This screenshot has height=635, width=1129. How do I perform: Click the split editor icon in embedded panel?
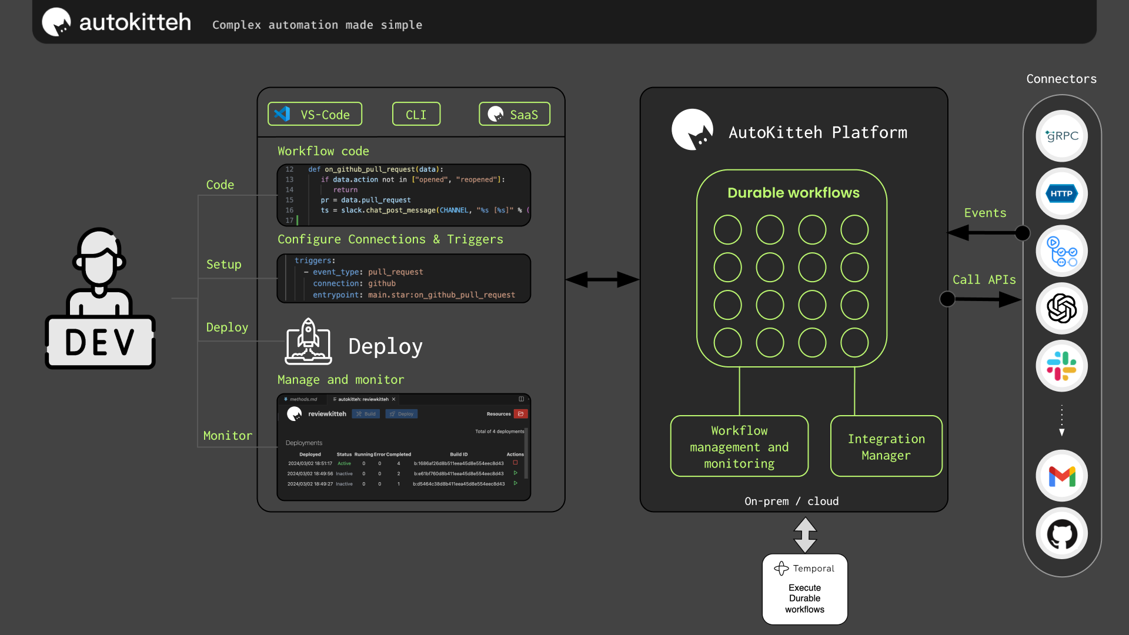521,399
